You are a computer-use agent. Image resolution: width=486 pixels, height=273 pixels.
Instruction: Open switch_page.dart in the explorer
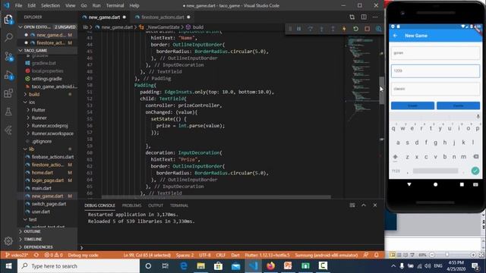coord(47,204)
